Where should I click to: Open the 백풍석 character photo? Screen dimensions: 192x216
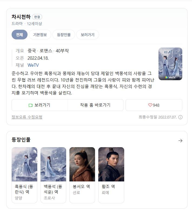click(53, 164)
